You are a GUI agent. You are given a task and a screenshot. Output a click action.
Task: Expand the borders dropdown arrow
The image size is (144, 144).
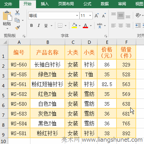65,26
